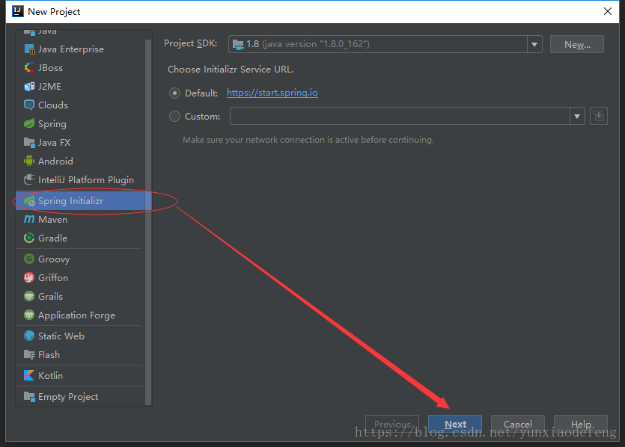Click the Next button
The image size is (625, 447).
pyautogui.click(x=455, y=425)
